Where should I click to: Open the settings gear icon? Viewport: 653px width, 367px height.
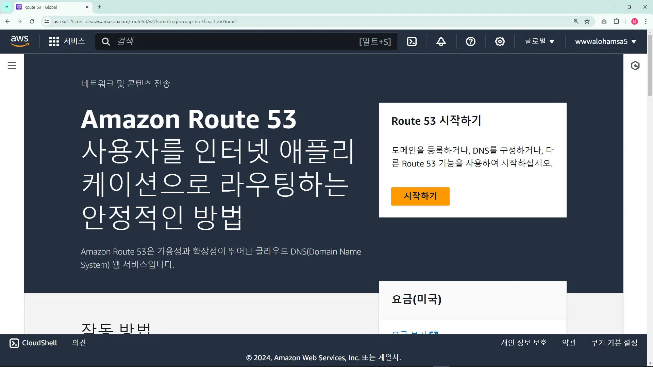pyautogui.click(x=500, y=41)
